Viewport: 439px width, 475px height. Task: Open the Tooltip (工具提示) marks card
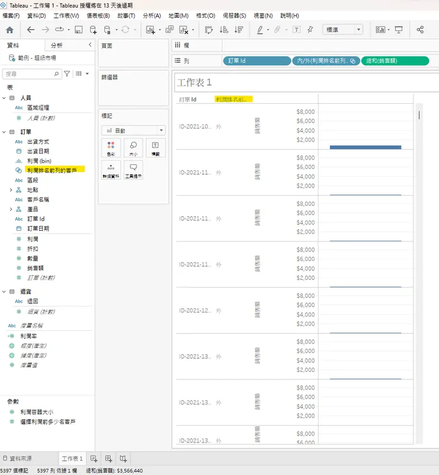pyautogui.click(x=133, y=170)
